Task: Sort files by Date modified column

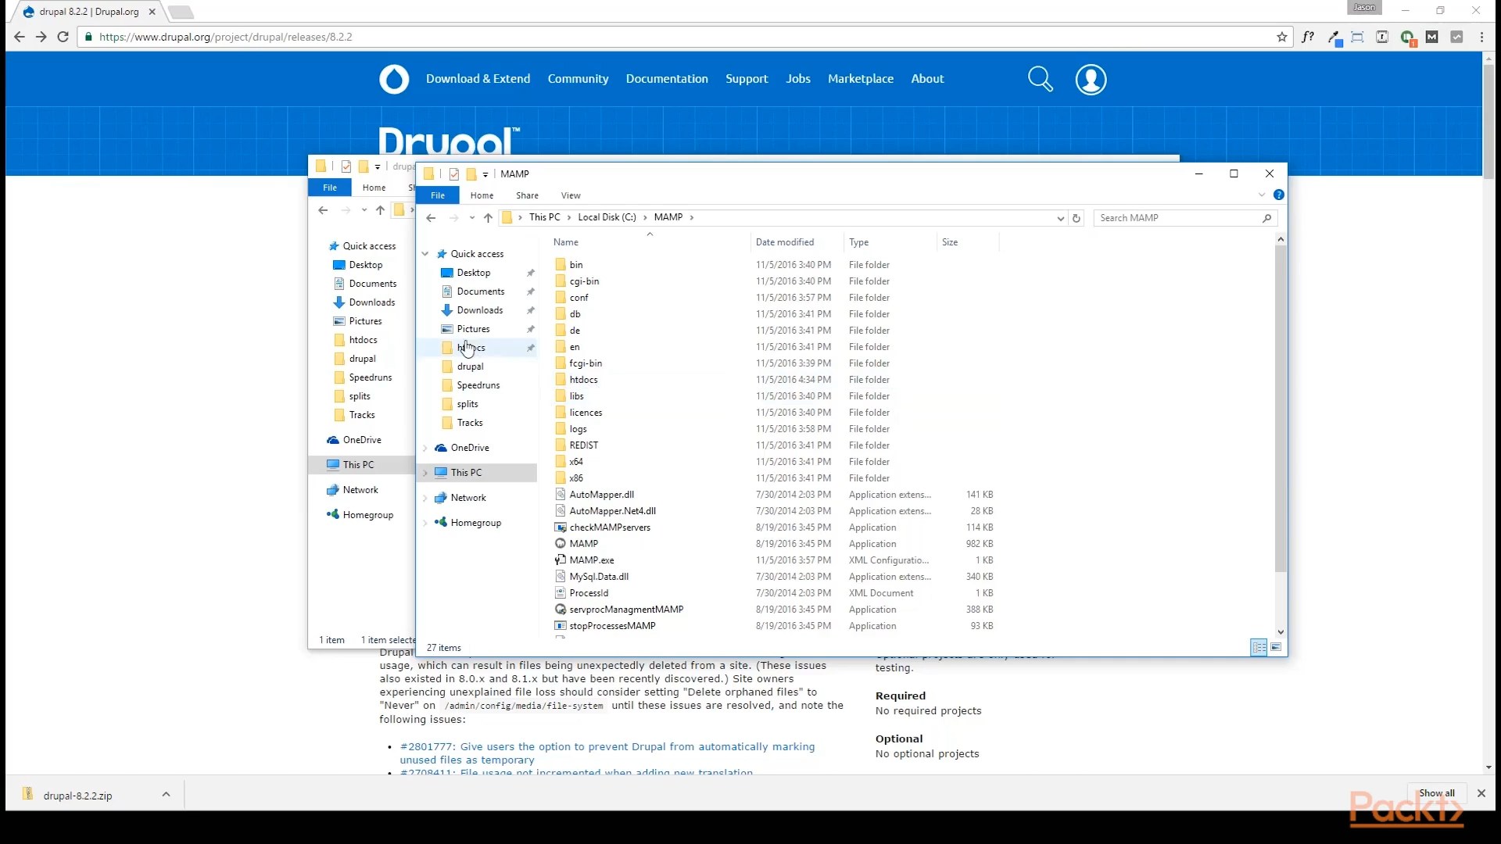Action: coord(785,242)
